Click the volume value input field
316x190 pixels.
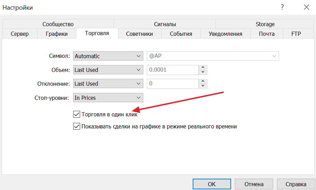tap(173, 70)
